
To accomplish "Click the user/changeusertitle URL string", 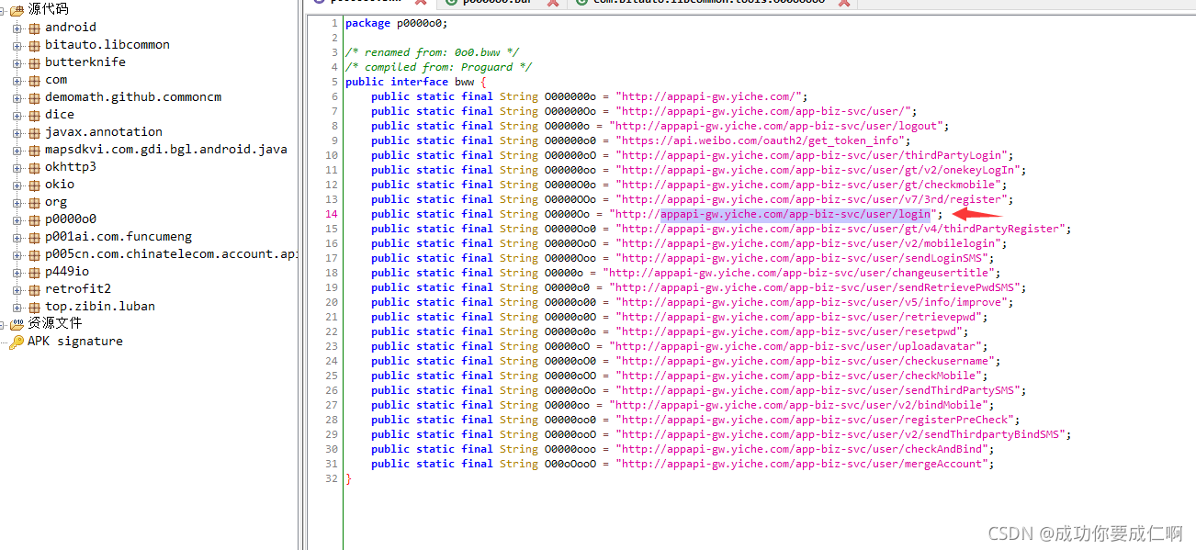I will click(801, 273).
